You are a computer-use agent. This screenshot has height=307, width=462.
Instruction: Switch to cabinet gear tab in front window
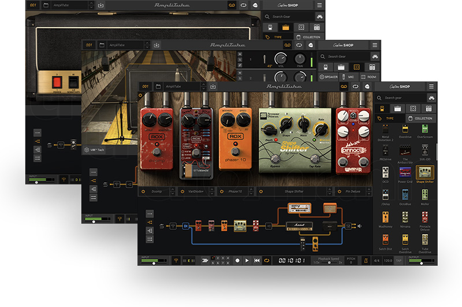click(413, 109)
